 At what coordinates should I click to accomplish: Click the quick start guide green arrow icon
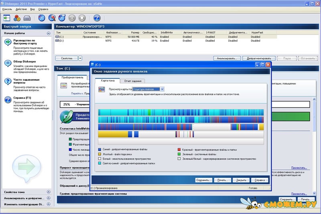pyautogui.click(x=8, y=42)
